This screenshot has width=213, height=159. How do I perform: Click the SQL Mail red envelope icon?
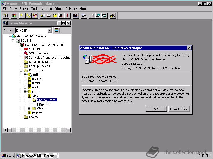coord(26,49)
